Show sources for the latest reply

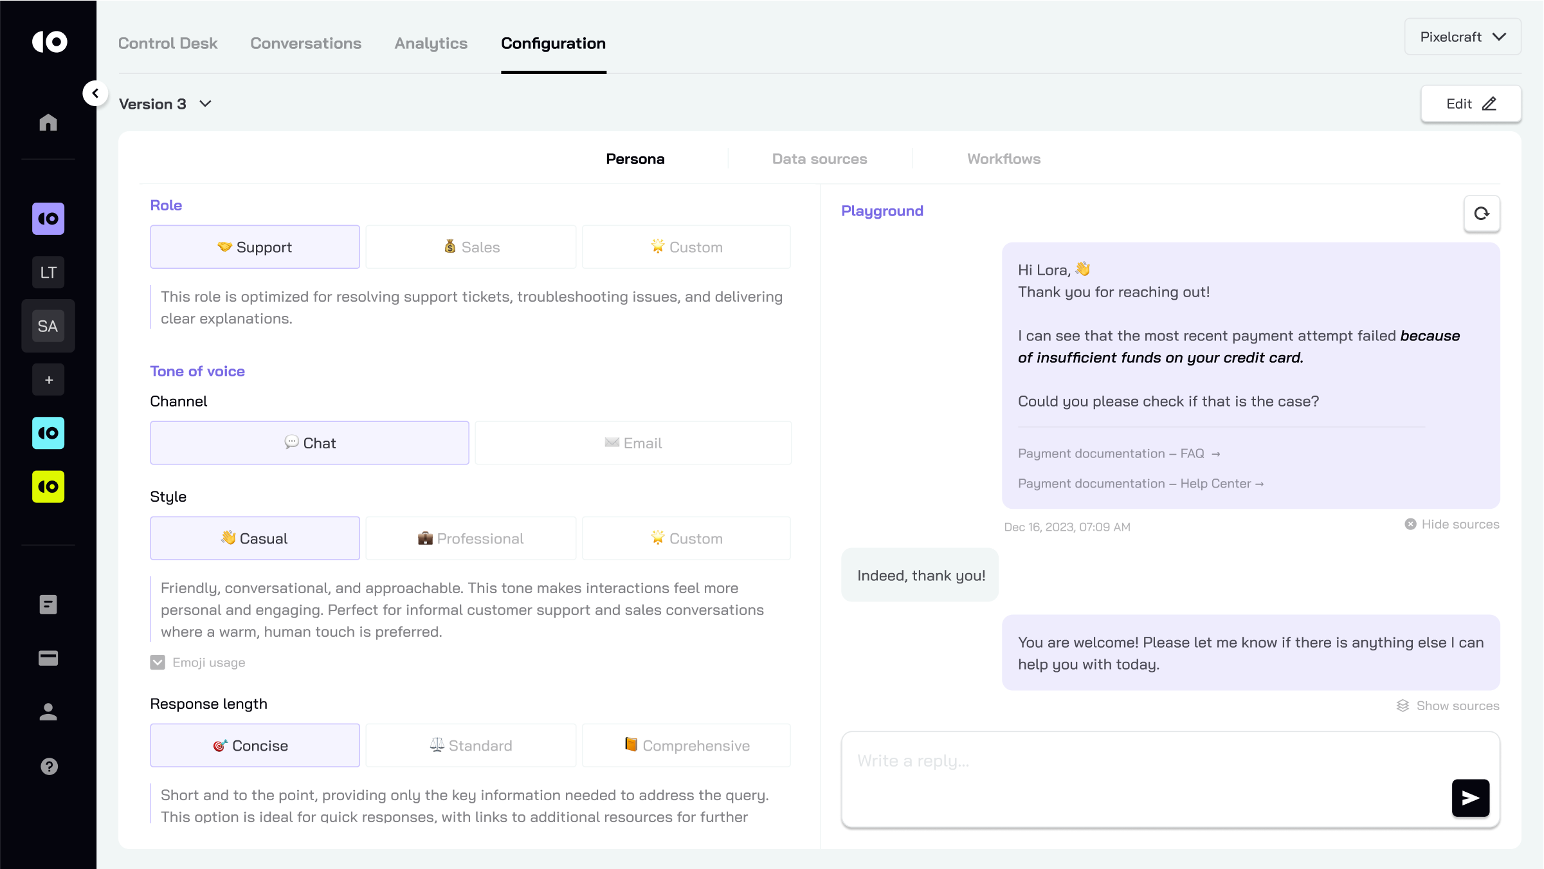click(1447, 706)
